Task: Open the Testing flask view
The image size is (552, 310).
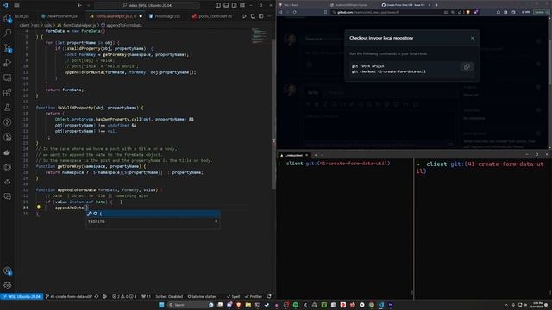Action: pos(8,107)
